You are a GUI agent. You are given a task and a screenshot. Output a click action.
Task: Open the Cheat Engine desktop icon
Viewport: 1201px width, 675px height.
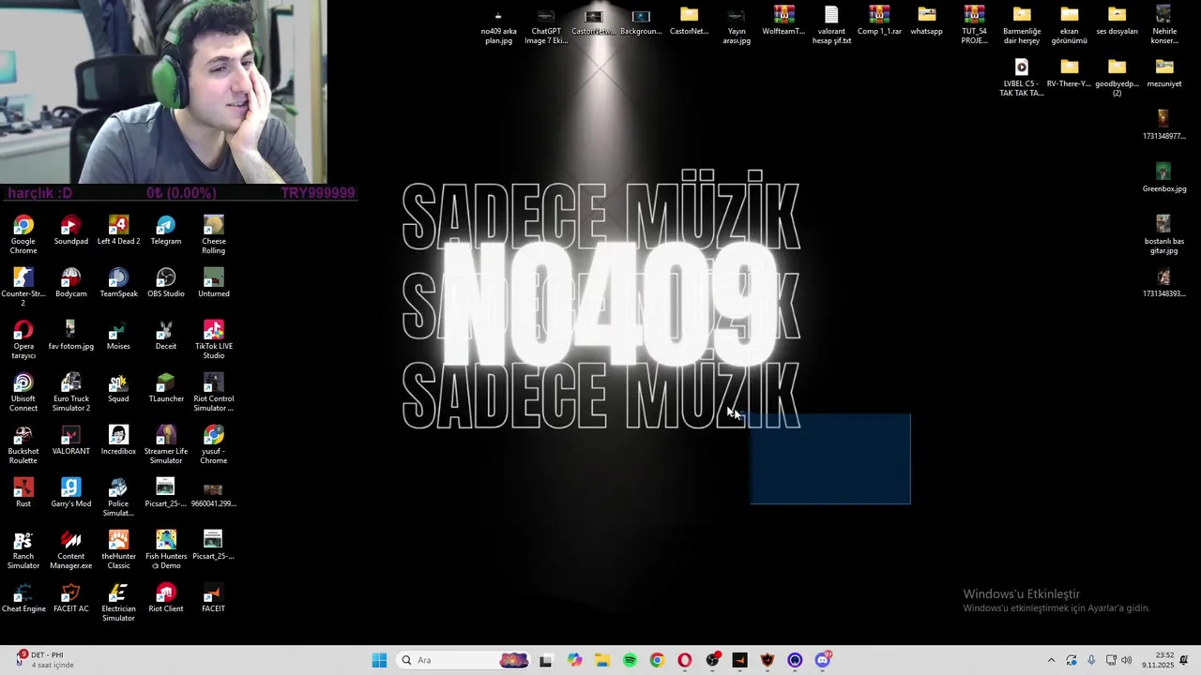(x=23, y=598)
